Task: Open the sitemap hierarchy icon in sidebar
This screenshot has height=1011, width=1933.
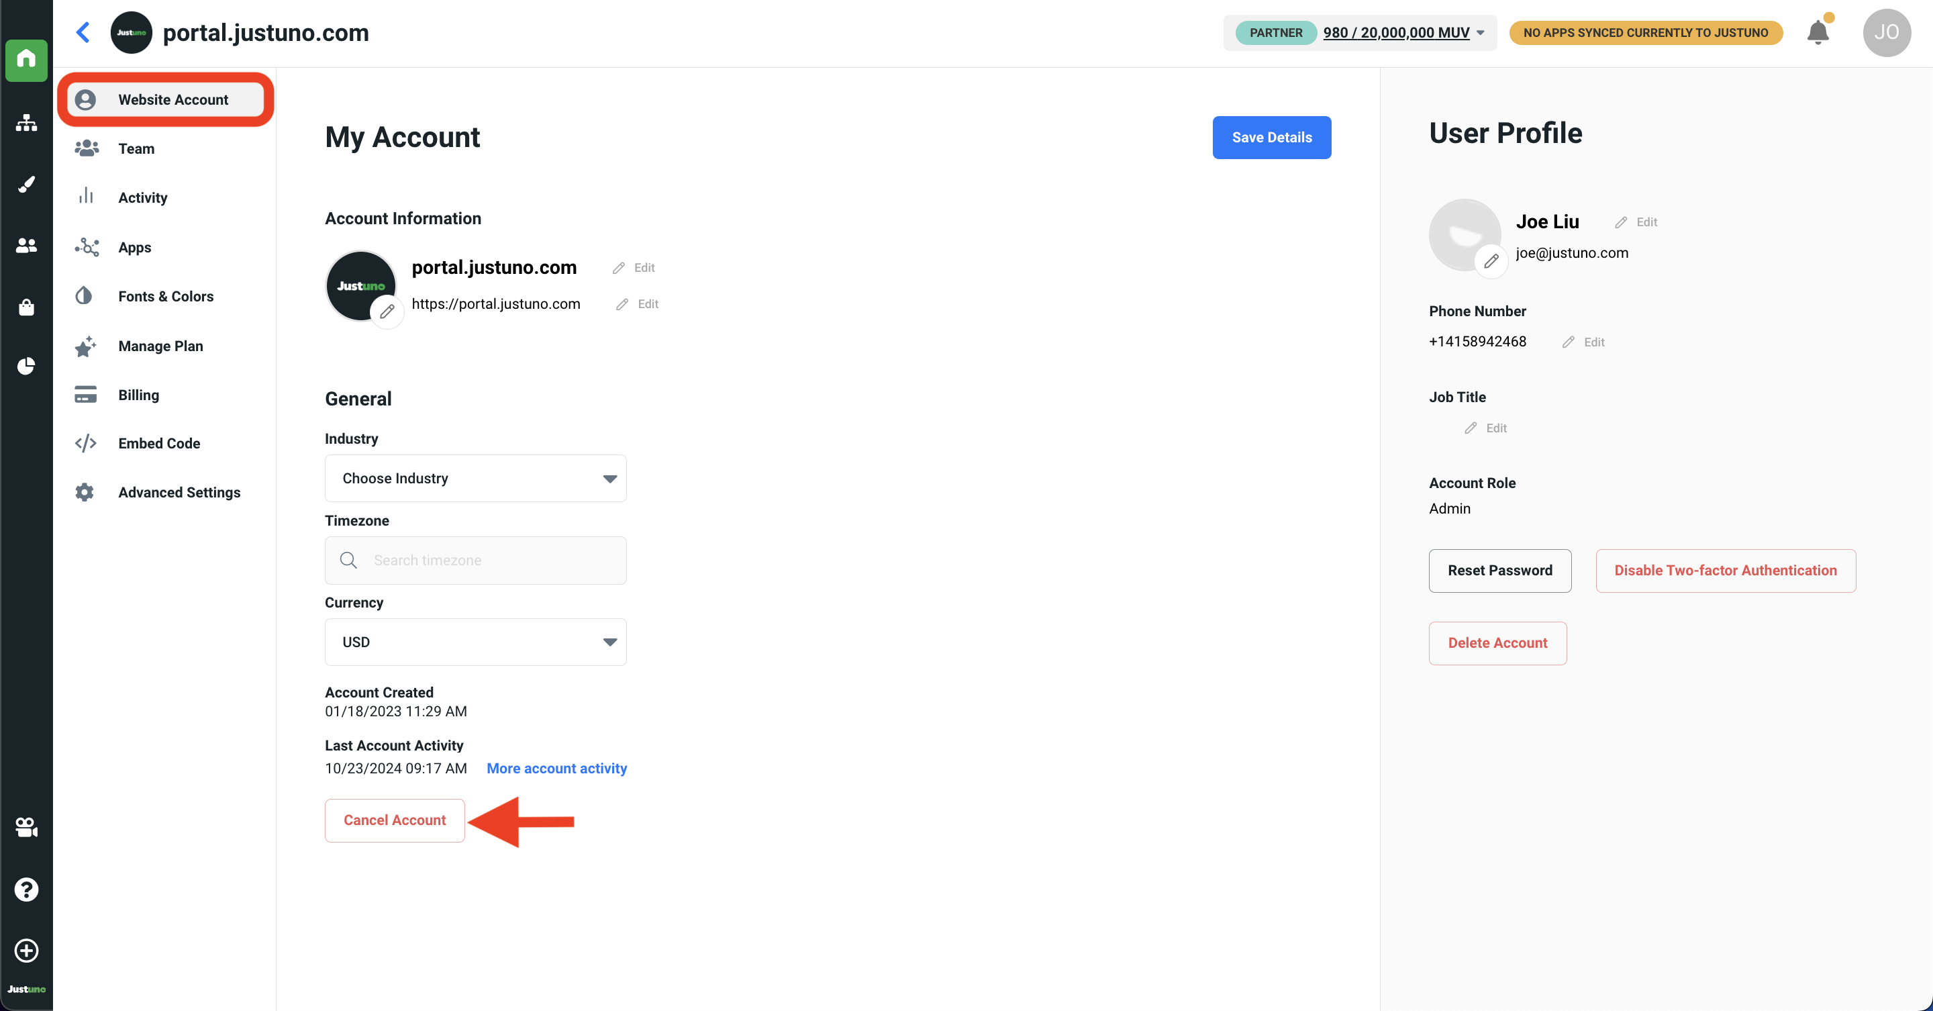Action: [26, 122]
